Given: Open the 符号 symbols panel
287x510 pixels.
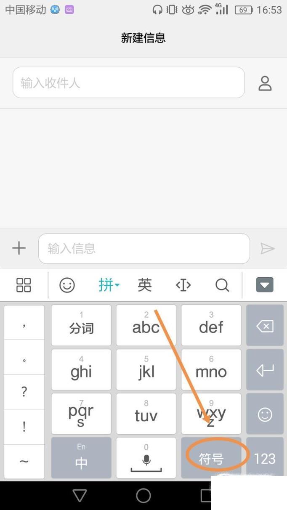Looking at the screenshot, I should [x=211, y=458].
